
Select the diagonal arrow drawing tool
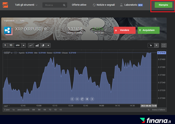(151, 45)
